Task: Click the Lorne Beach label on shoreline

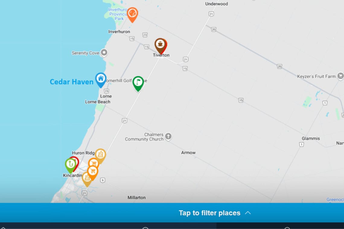Action: tap(97, 102)
